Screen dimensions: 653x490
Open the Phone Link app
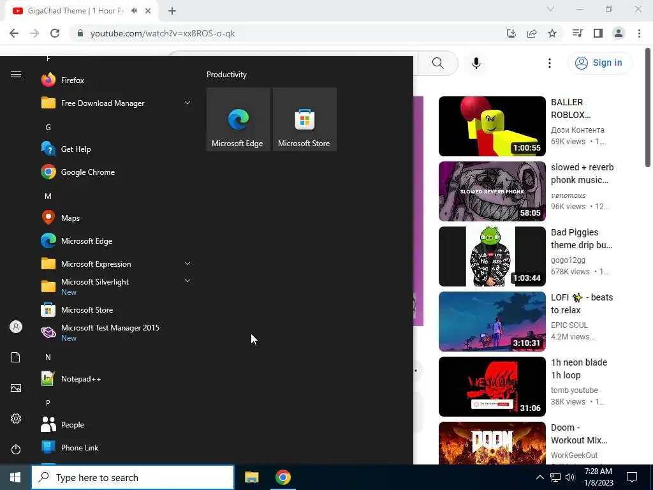tap(116, 447)
